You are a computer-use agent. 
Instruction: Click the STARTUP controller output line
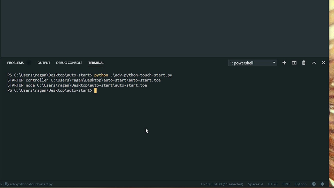point(84,80)
